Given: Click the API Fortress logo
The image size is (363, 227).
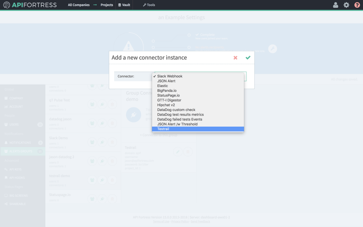Looking at the screenshot, I should tap(30, 5).
